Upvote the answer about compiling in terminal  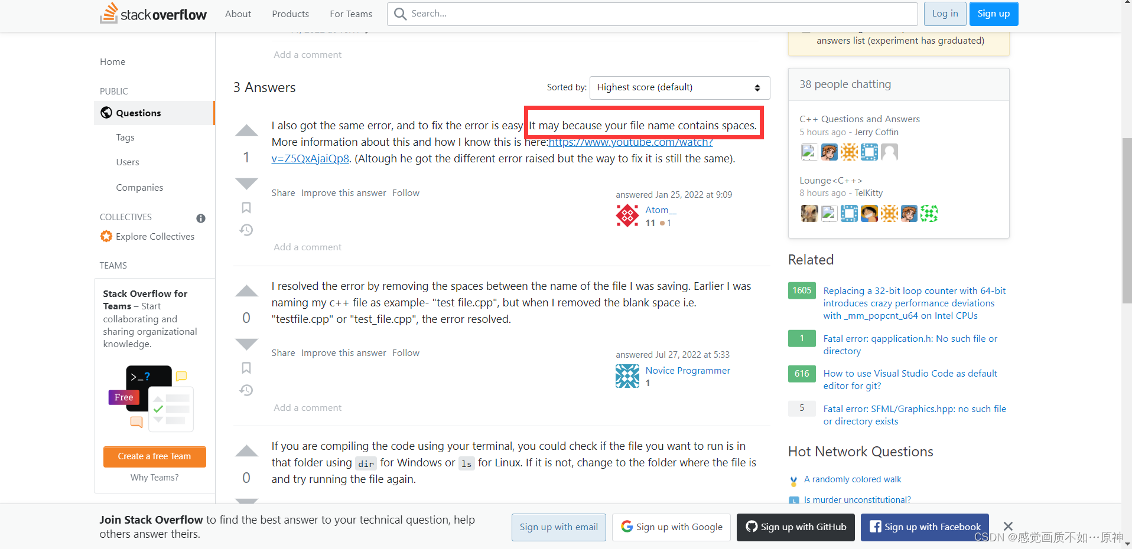pyautogui.click(x=246, y=451)
